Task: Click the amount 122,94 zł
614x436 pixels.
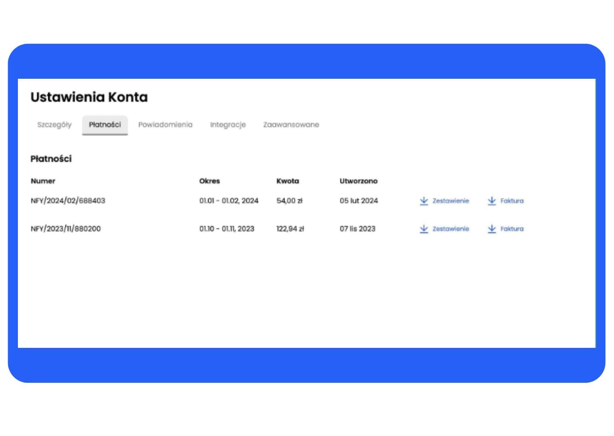Action: [x=290, y=229]
